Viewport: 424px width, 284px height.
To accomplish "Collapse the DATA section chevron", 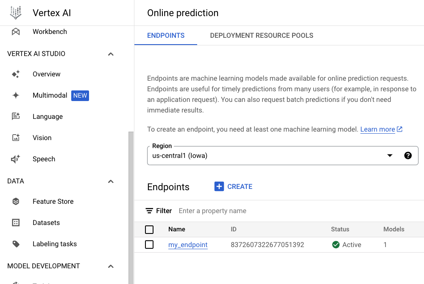I will (x=111, y=181).
